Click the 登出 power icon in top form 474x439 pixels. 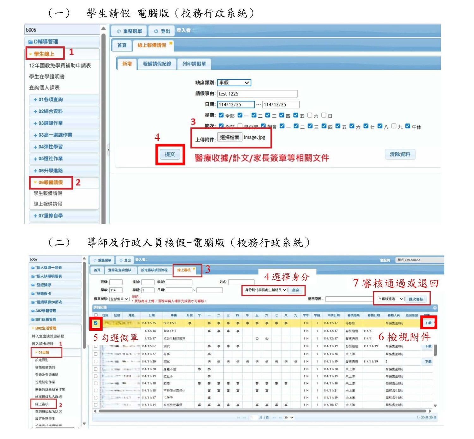(156, 31)
